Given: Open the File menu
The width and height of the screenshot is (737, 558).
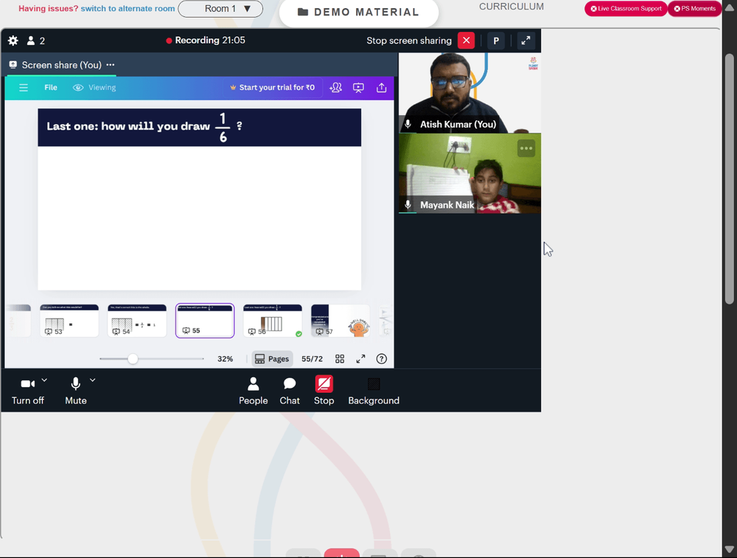Looking at the screenshot, I should [x=51, y=88].
